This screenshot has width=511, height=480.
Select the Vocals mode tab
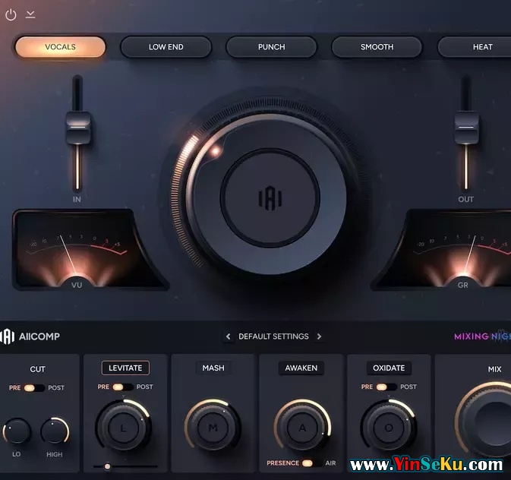click(x=60, y=47)
